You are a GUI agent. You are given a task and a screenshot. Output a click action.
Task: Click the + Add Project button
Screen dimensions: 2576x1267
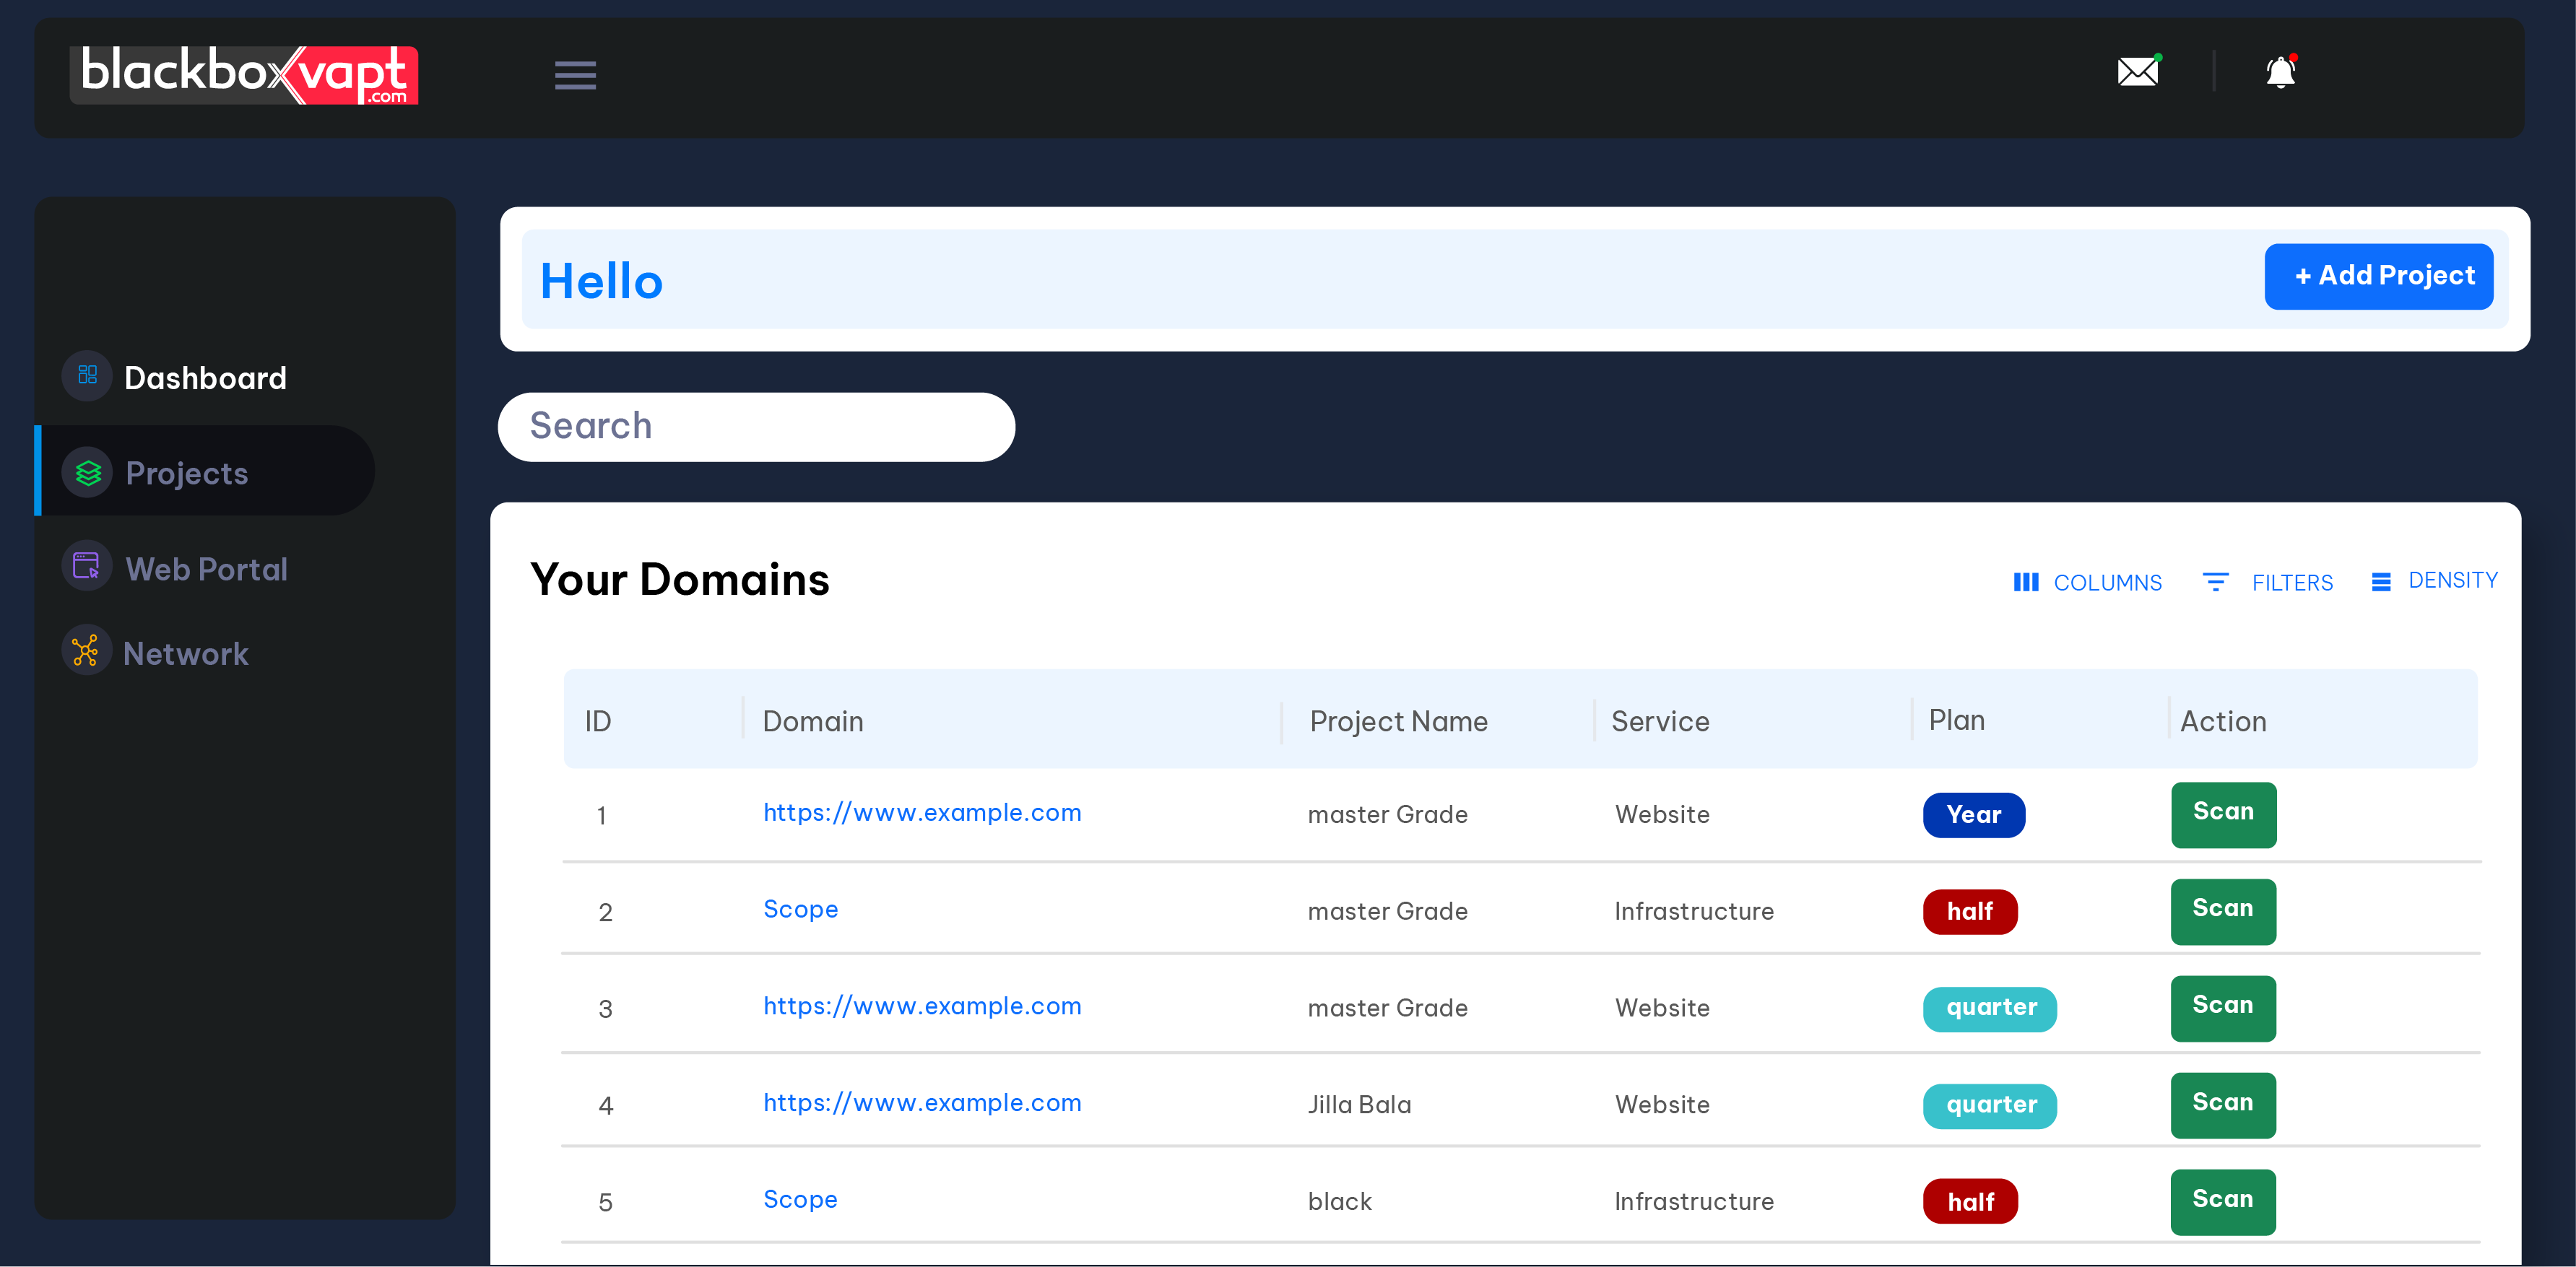[2379, 275]
